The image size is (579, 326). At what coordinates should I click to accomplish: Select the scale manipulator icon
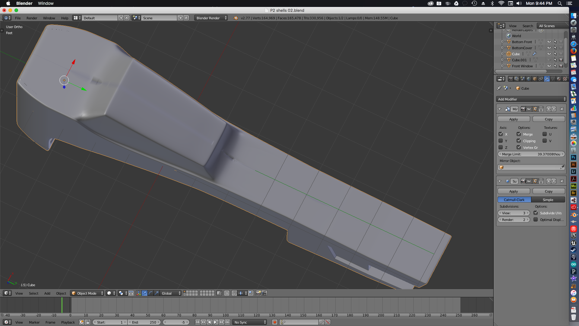point(157,293)
